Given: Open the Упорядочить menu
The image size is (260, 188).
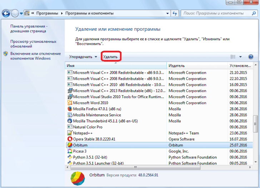Looking at the screenshot, I should (83, 57).
